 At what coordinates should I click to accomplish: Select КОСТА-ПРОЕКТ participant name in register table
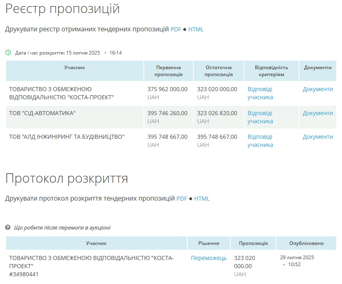coord(61,93)
